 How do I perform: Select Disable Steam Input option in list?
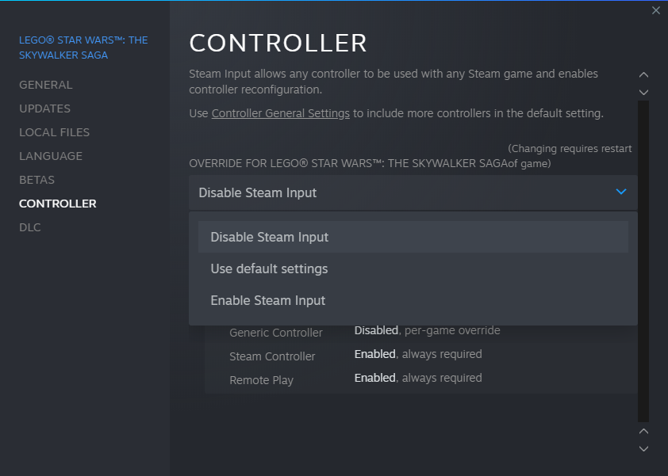(x=413, y=237)
